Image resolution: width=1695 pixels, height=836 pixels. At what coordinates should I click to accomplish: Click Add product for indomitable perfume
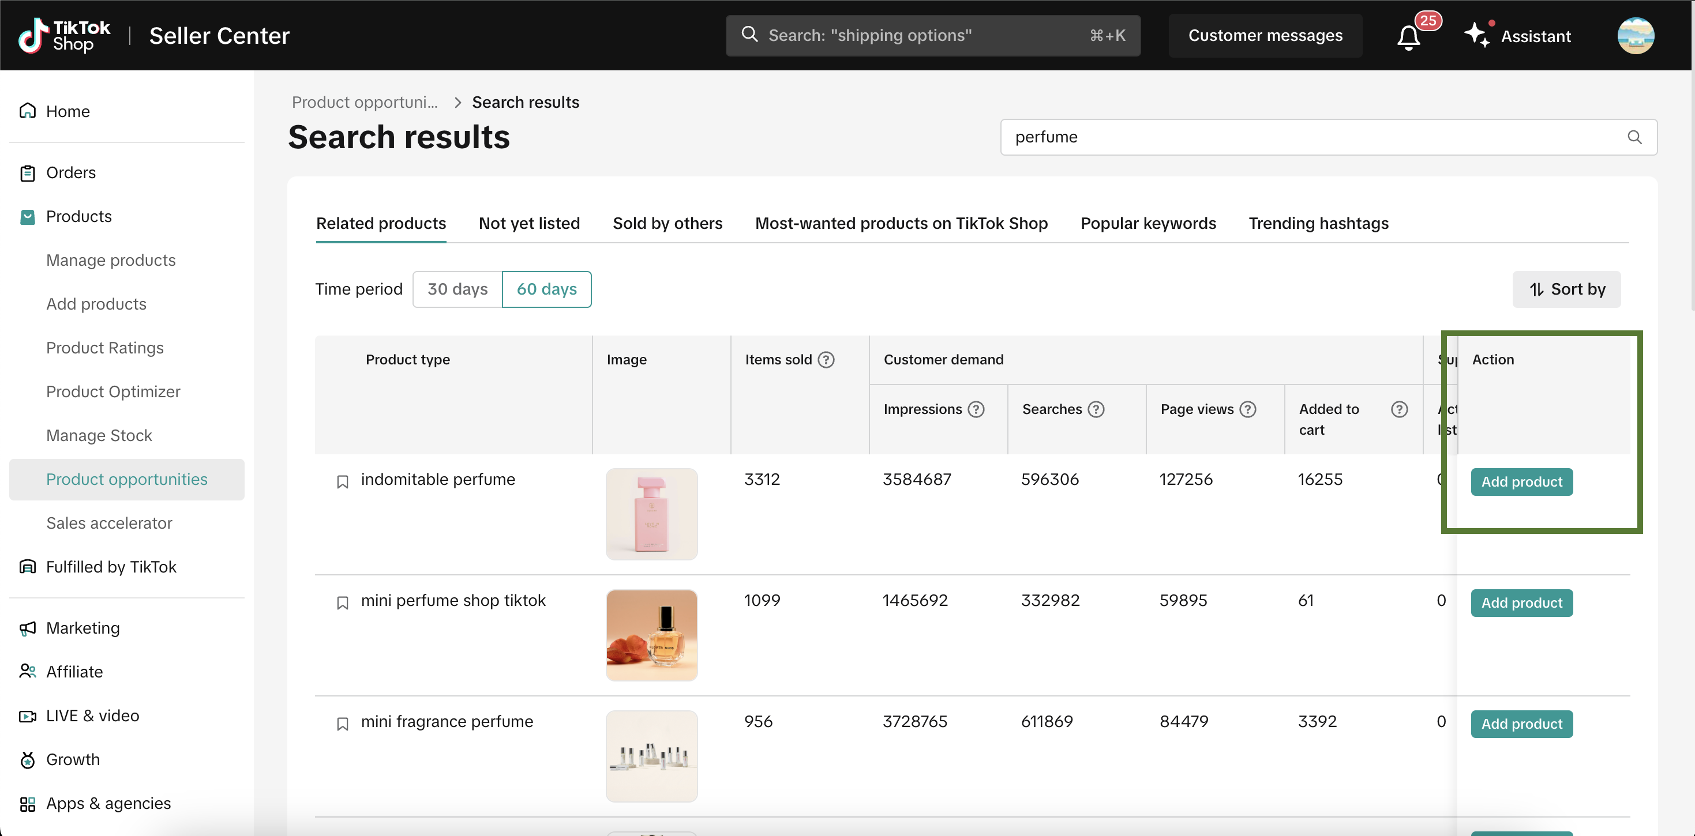[1521, 481]
